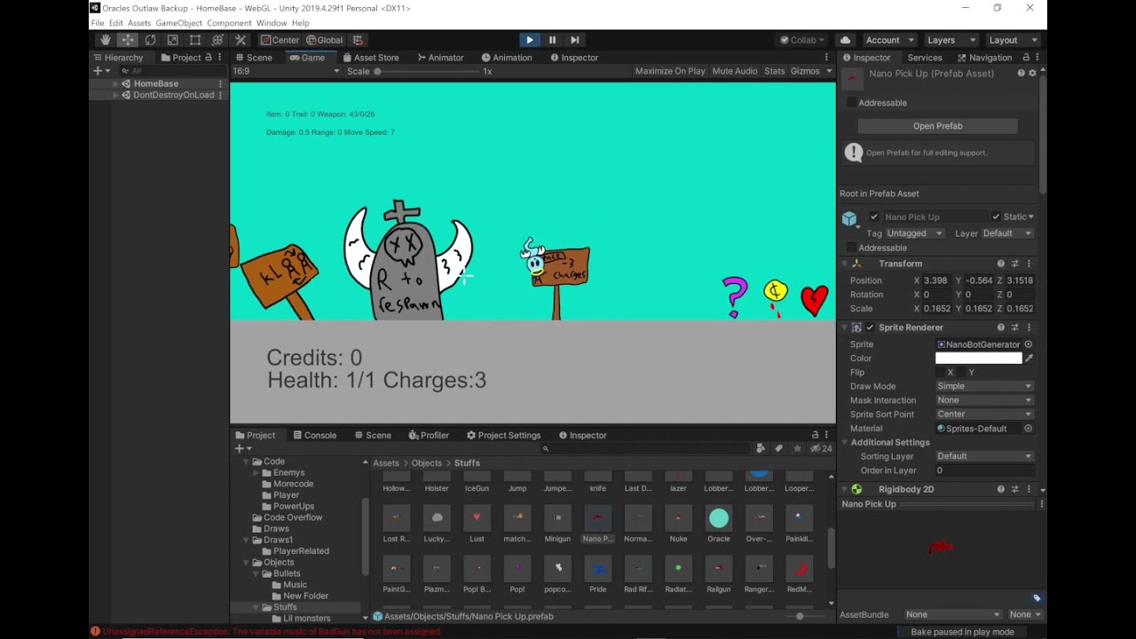Toggle Addressable checkbox at top of Inspector
Image resolution: width=1136 pixels, height=639 pixels.
click(851, 103)
